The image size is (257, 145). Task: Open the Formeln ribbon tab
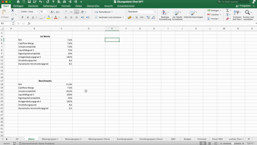pos(66,6)
